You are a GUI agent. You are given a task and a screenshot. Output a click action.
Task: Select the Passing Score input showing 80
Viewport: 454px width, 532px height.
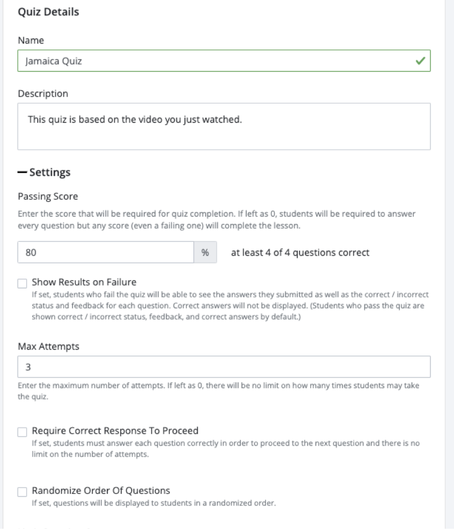(x=105, y=252)
